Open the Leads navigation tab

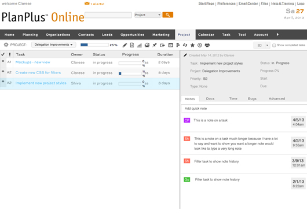[x=107, y=35]
